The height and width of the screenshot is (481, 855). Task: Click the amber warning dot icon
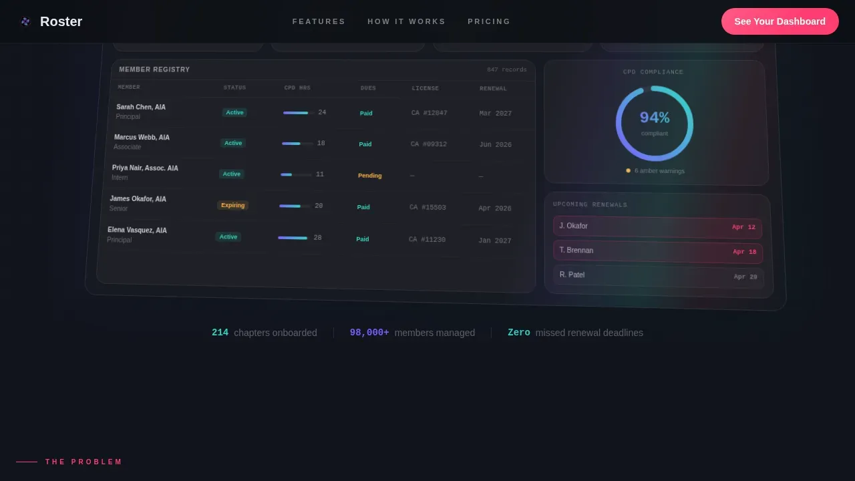(x=629, y=170)
